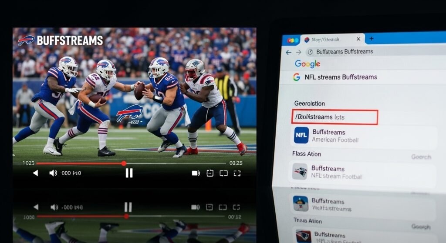Enter fullscreen with the corner-brackets icon
The image size is (446, 243).
click(237, 173)
